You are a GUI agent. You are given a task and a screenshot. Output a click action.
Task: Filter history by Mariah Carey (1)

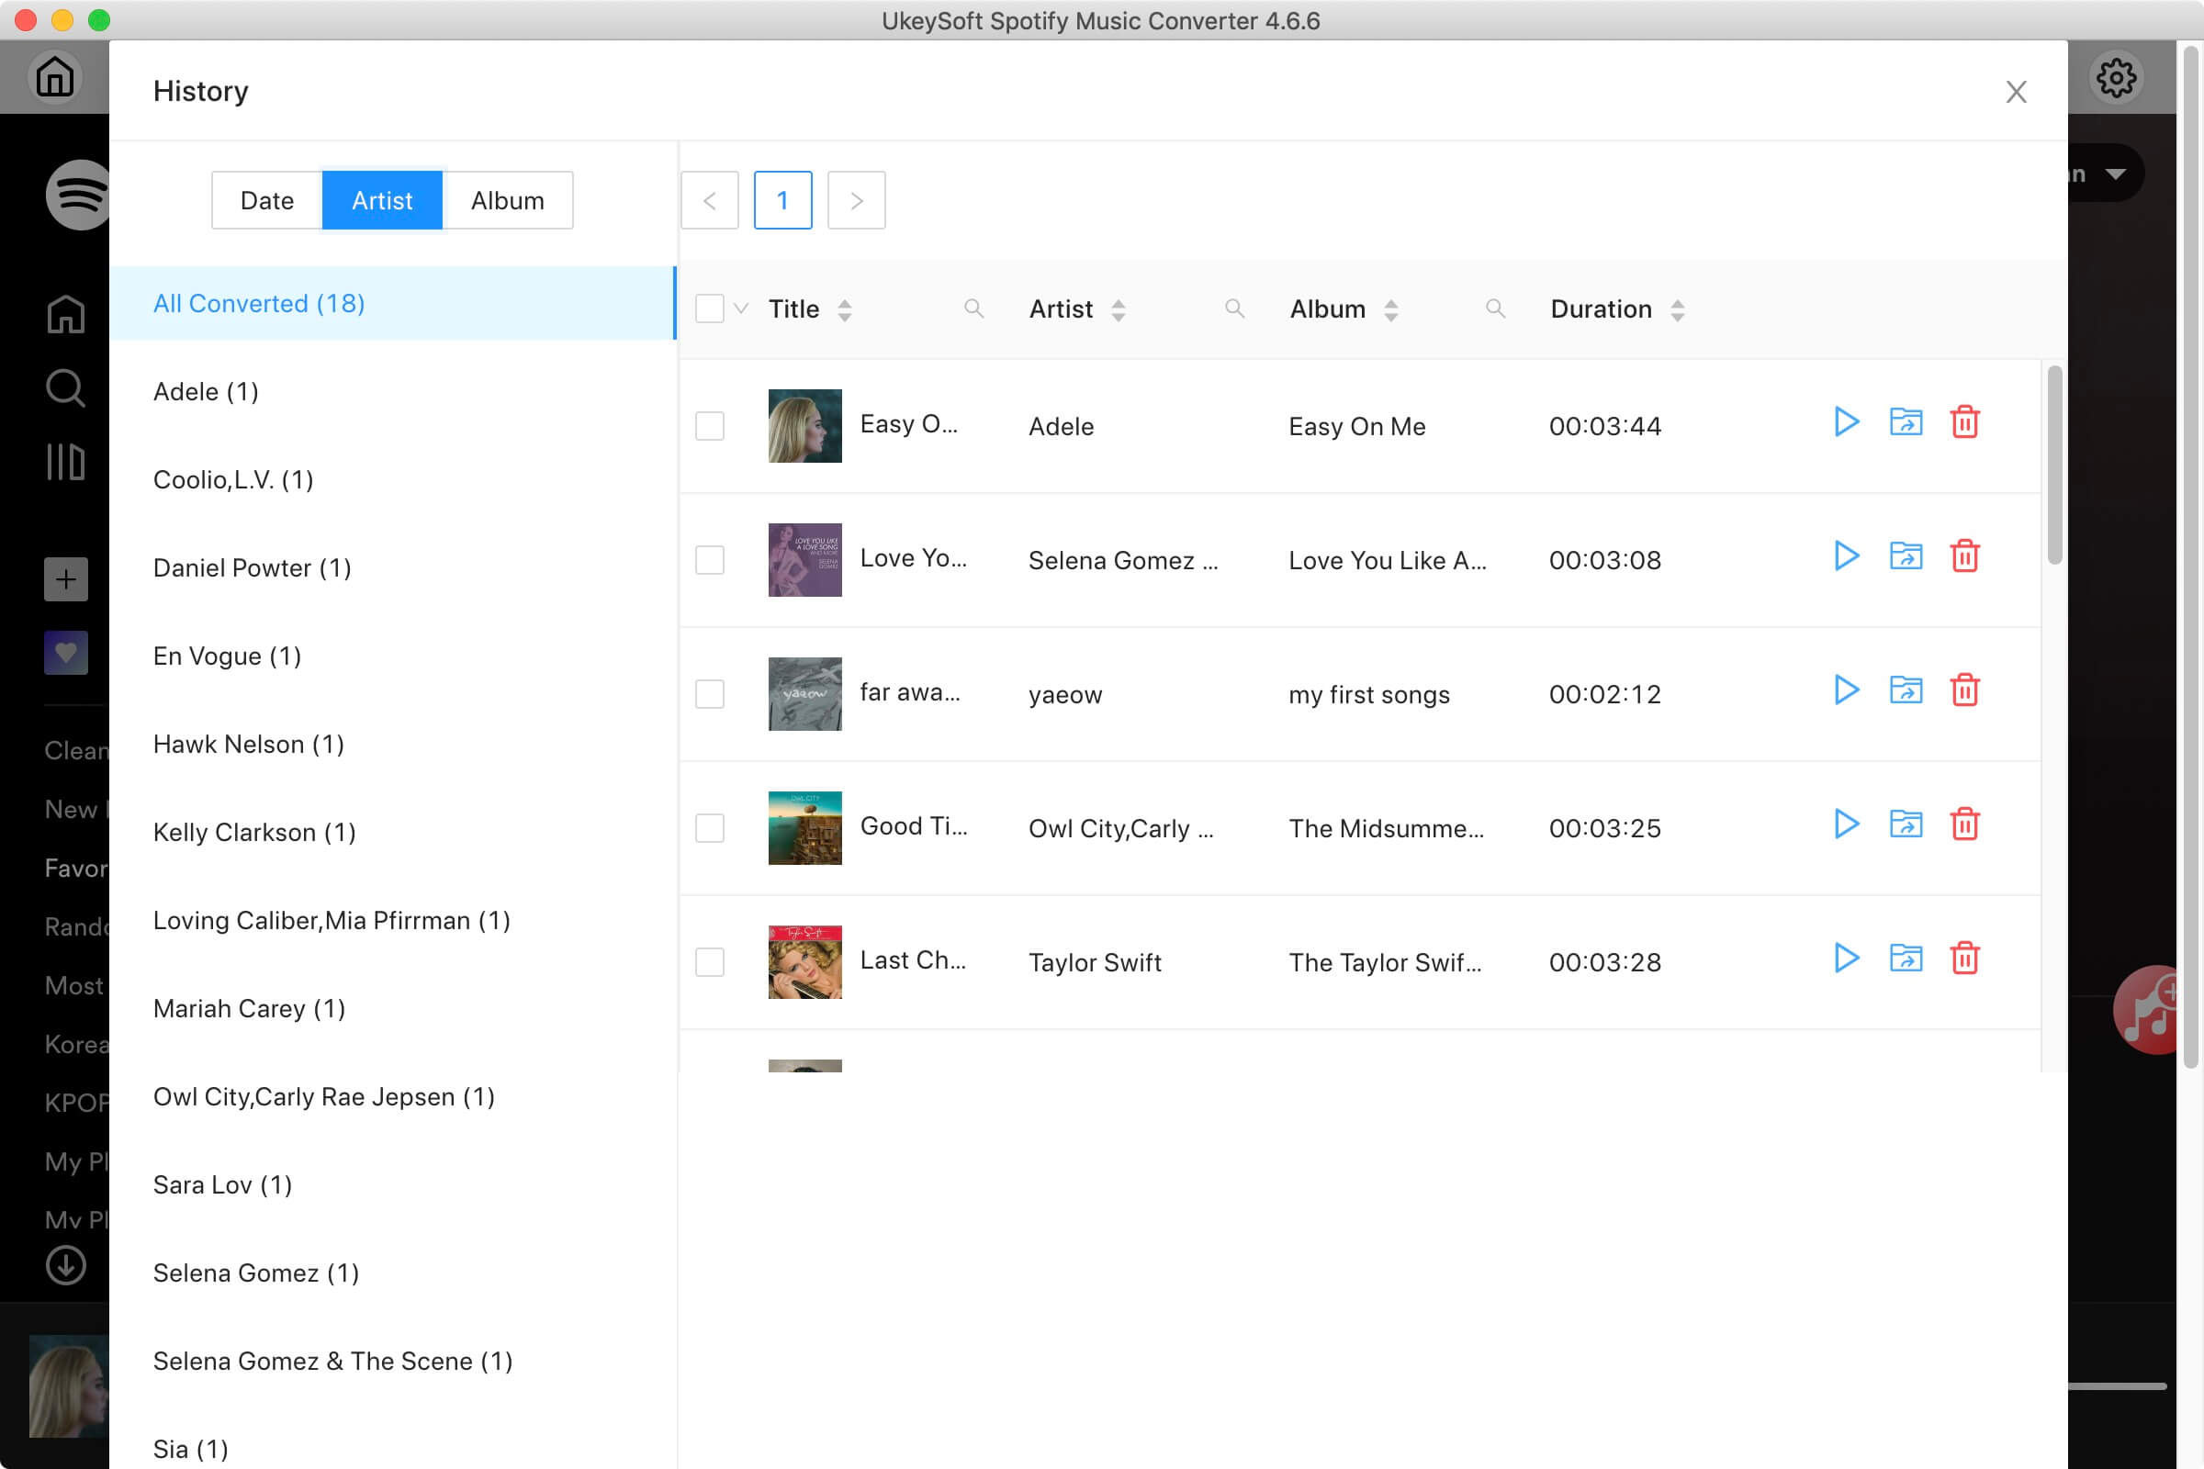[x=393, y=1009]
